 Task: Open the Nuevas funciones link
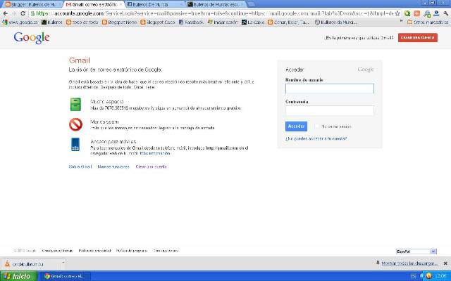click(113, 166)
